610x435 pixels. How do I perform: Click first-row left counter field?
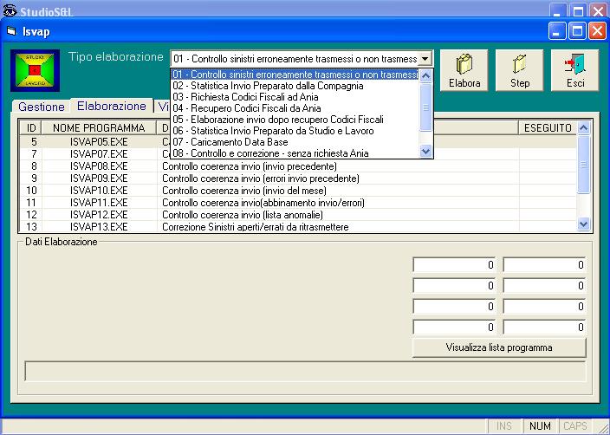454,265
